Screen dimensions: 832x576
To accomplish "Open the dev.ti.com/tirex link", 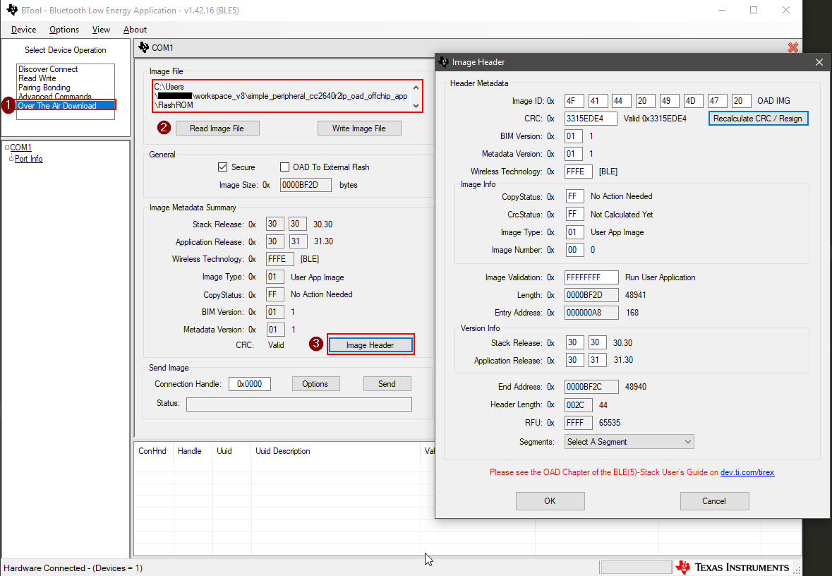I will click(747, 472).
